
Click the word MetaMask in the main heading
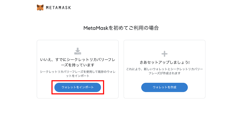(96, 28)
